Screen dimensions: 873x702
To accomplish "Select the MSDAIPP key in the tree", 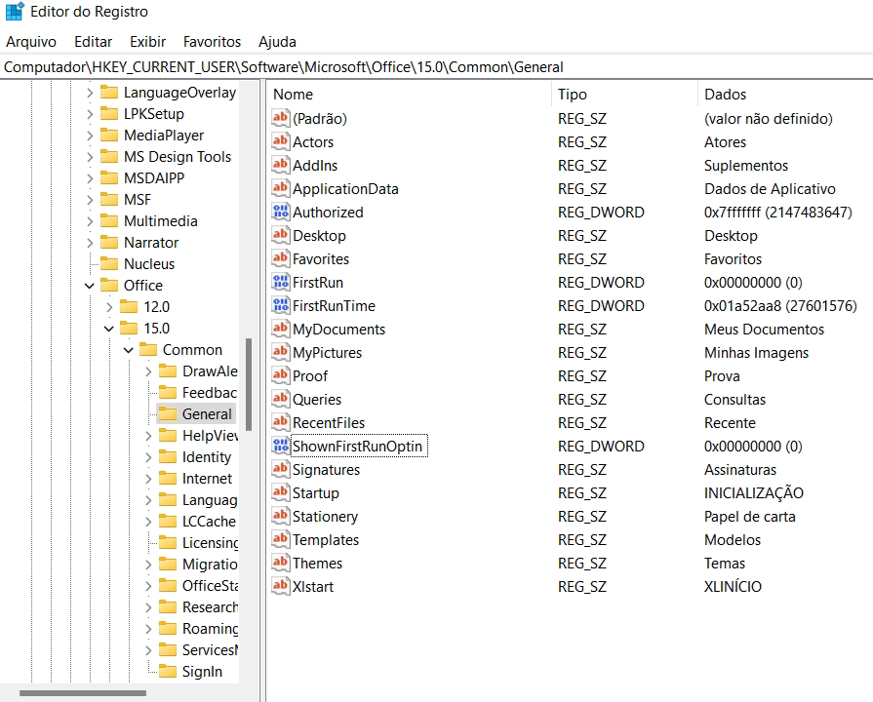I will tap(154, 178).
